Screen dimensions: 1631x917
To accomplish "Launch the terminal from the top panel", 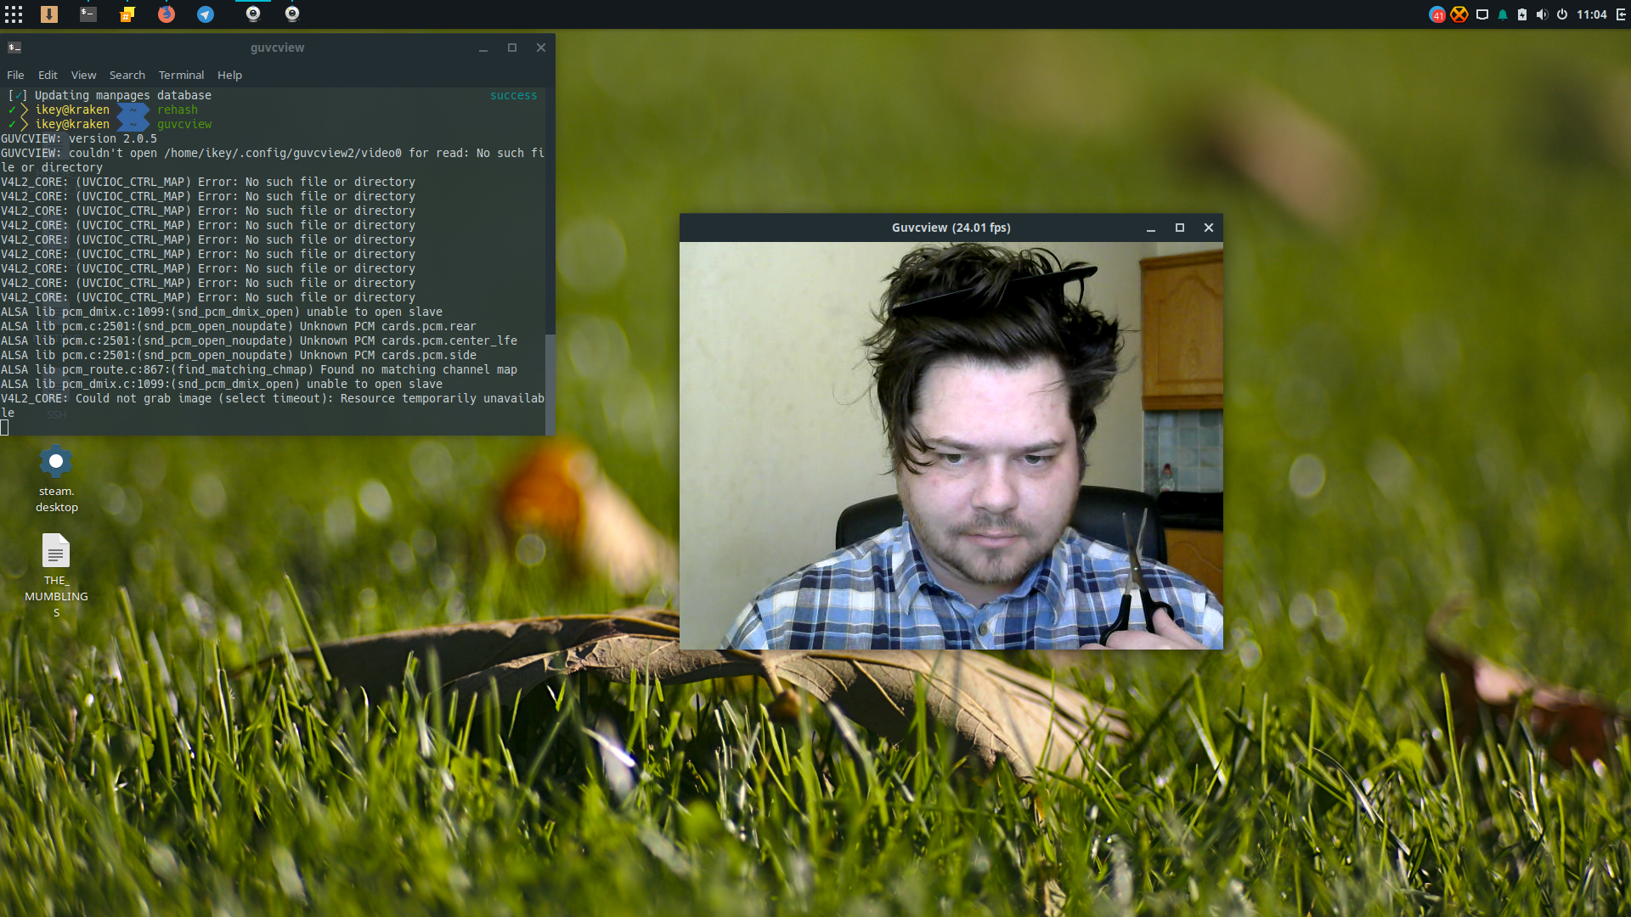I will pyautogui.click(x=88, y=14).
